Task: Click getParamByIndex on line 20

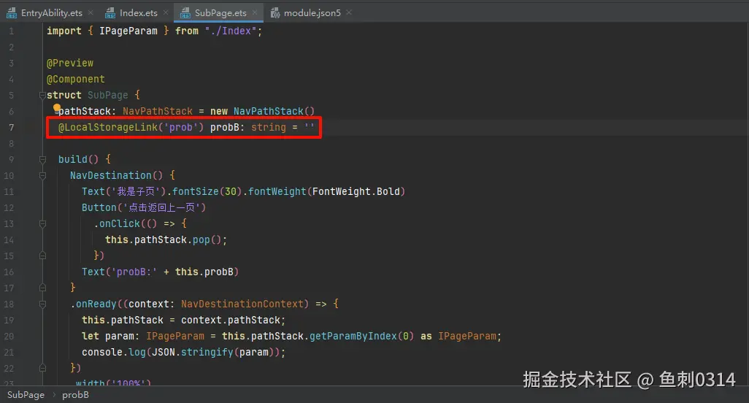Action: tap(353, 336)
